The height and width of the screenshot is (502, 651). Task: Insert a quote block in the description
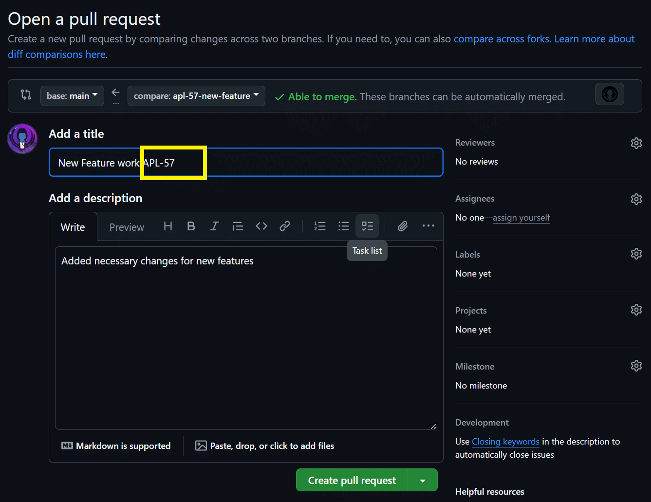coord(238,226)
